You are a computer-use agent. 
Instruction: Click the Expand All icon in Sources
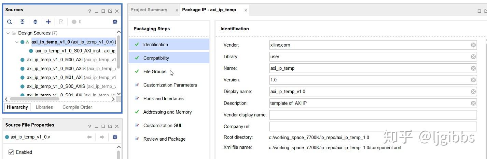(x=35, y=22)
